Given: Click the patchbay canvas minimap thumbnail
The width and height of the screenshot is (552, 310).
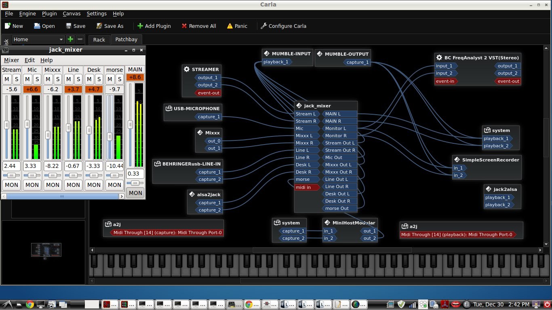Looking at the screenshot, I should click(x=46, y=250).
